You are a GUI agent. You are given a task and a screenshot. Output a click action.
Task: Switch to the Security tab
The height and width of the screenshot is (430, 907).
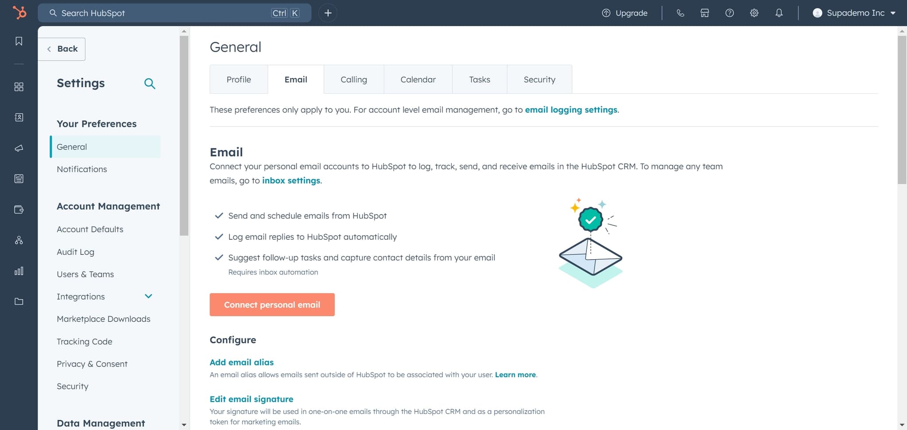[539, 79]
